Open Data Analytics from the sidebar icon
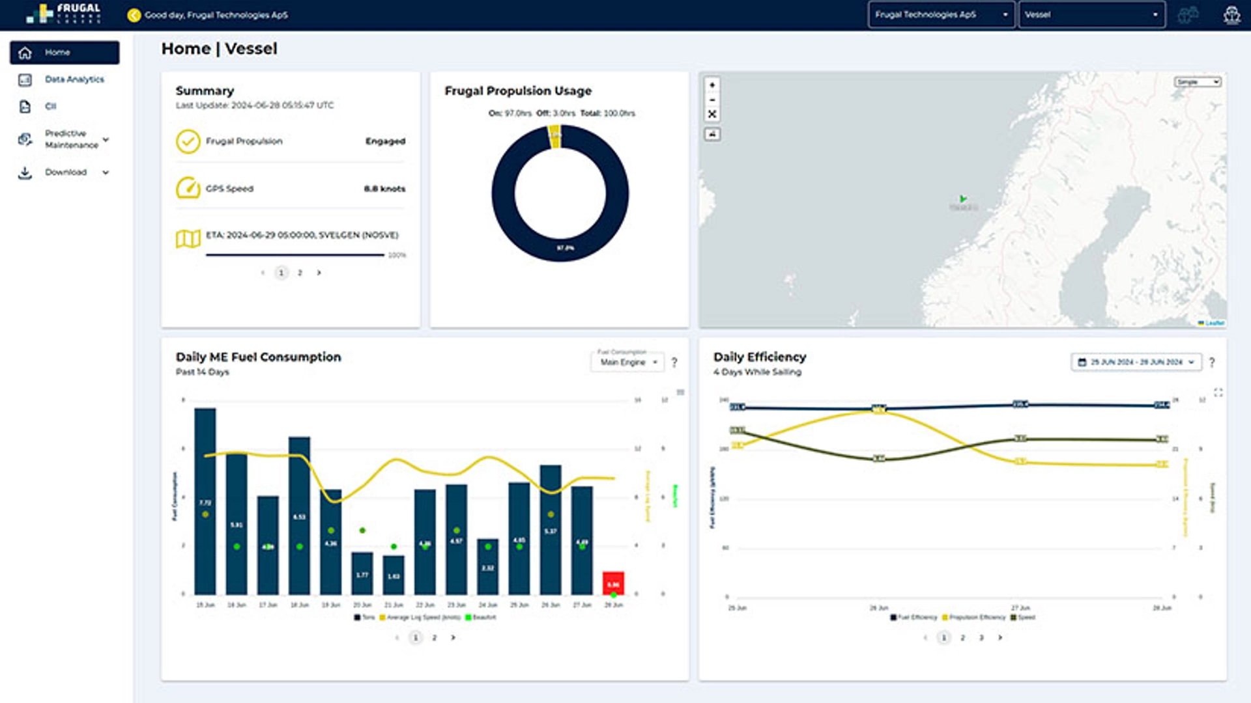 [25, 79]
